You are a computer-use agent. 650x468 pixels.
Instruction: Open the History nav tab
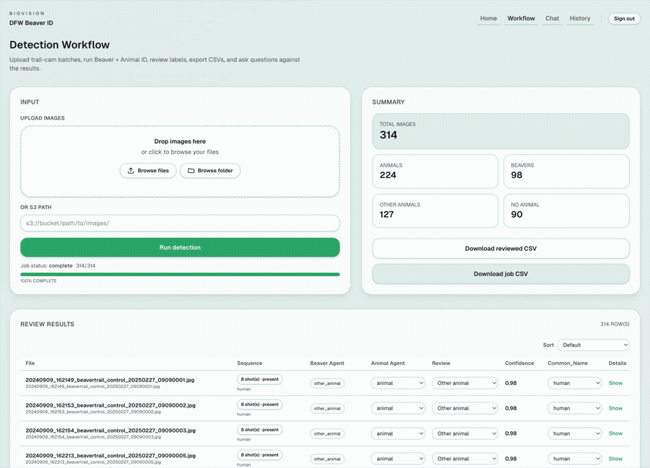579,19
